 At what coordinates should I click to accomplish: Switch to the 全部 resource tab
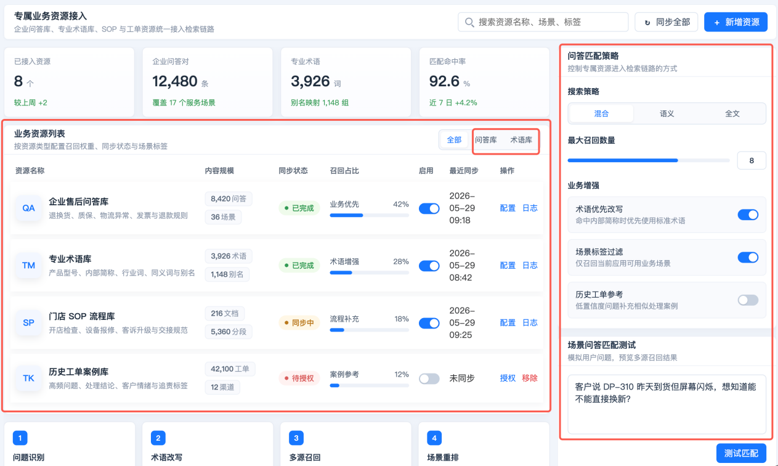pyautogui.click(x=454, y=140)
